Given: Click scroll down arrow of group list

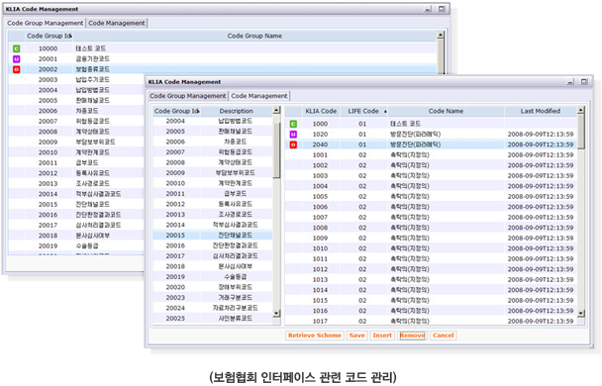Looking at the screenshot, I should (276, 314).
